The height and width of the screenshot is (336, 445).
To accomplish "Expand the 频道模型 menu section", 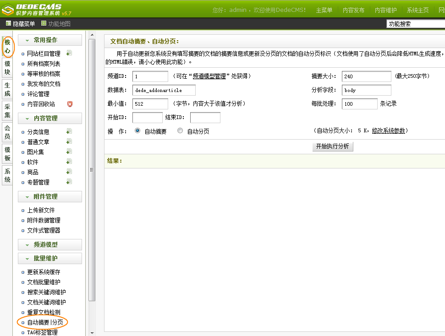I will (50, 245).
